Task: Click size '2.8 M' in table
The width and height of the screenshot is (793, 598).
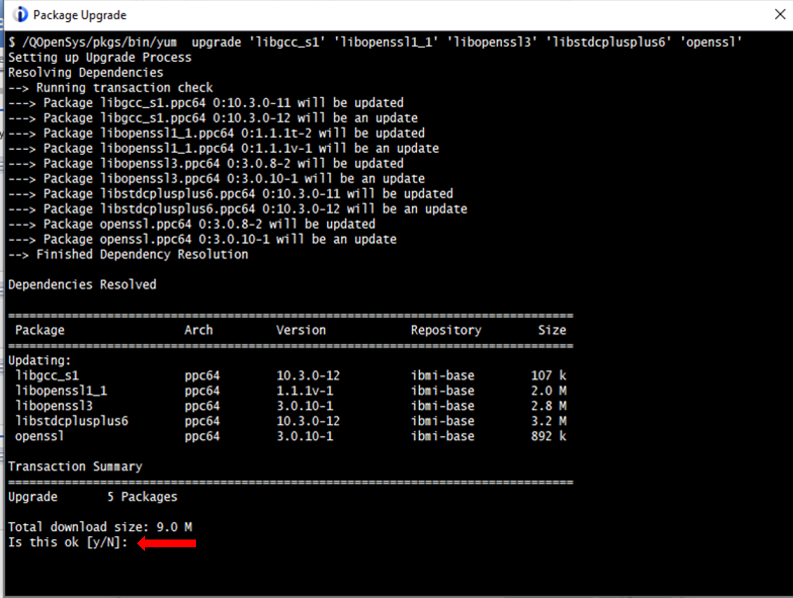Action: tap(549, 406)
